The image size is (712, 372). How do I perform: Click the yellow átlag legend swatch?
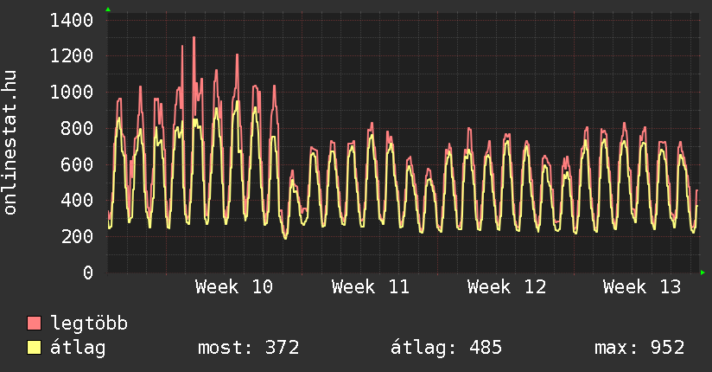coord(35,349)
